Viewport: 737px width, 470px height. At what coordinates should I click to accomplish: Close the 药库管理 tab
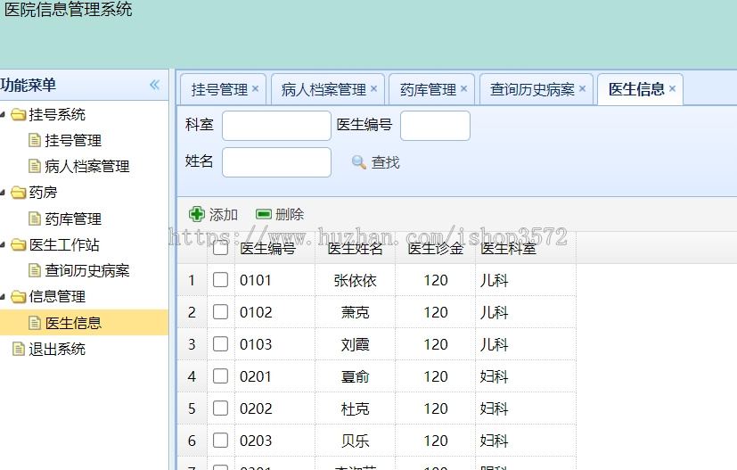point(464,88)
